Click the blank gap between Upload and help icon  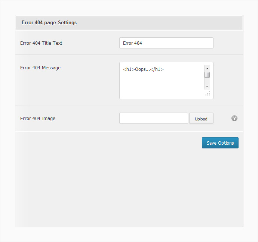(222, 118)
